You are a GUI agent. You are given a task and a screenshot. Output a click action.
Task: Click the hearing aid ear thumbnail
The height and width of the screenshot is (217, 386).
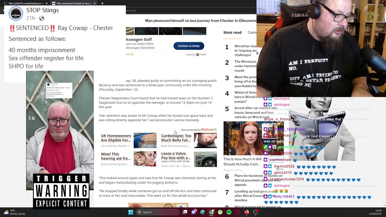(145, 159)
